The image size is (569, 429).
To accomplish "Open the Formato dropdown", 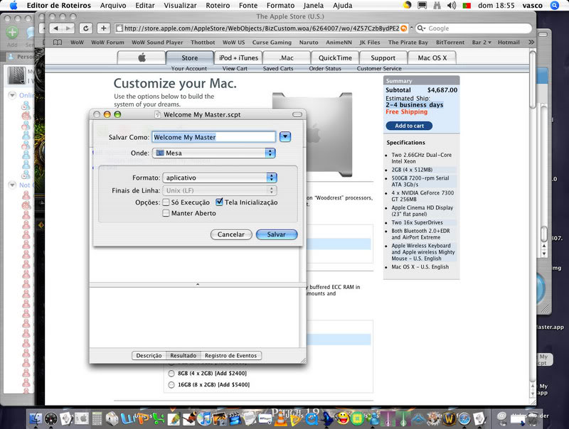I will pos(220,178).
